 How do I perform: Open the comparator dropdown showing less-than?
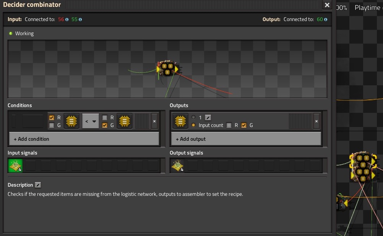(91, 121)
